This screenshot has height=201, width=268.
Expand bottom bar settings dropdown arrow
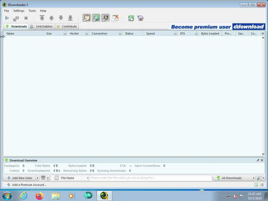(x=263, y=178)
